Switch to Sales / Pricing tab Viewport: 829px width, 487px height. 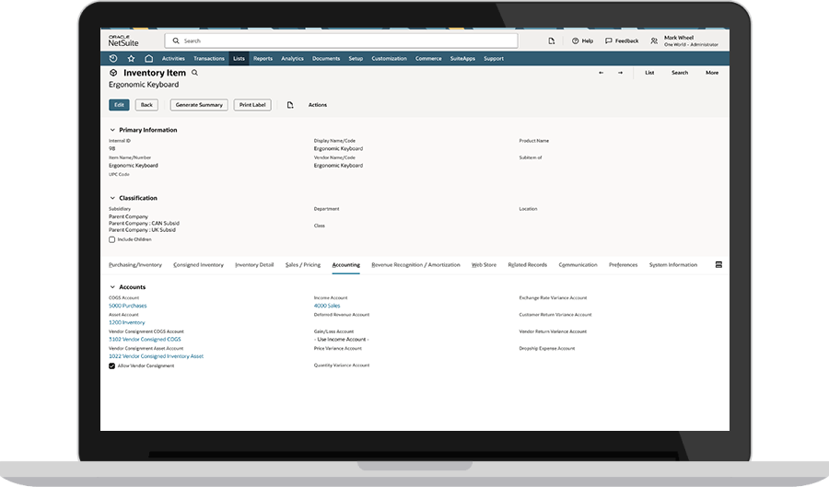303,265
